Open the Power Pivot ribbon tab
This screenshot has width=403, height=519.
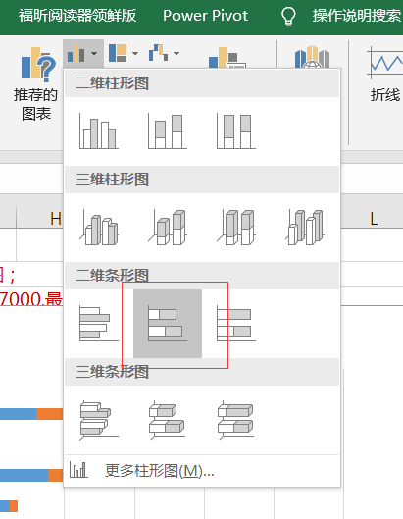(x=206, y=16)
